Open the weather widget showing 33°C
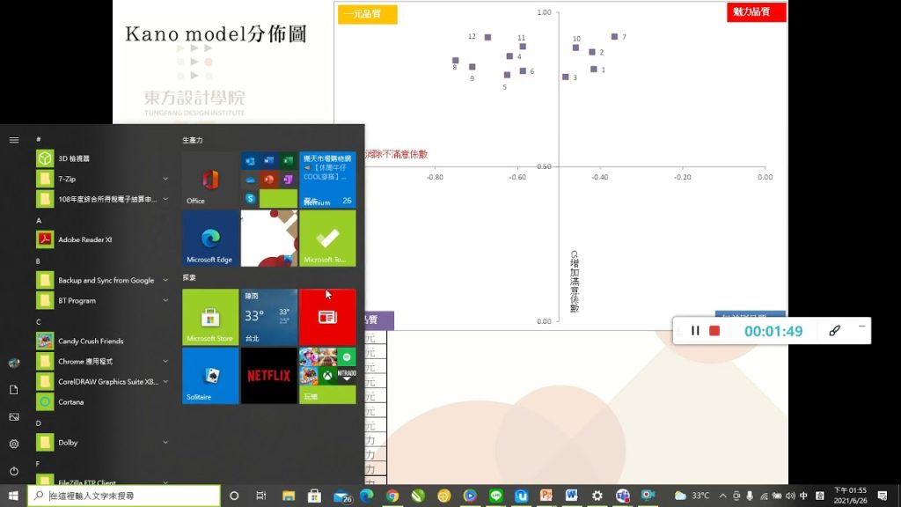This screenshot has width=901, height=507. pos(692,496)
